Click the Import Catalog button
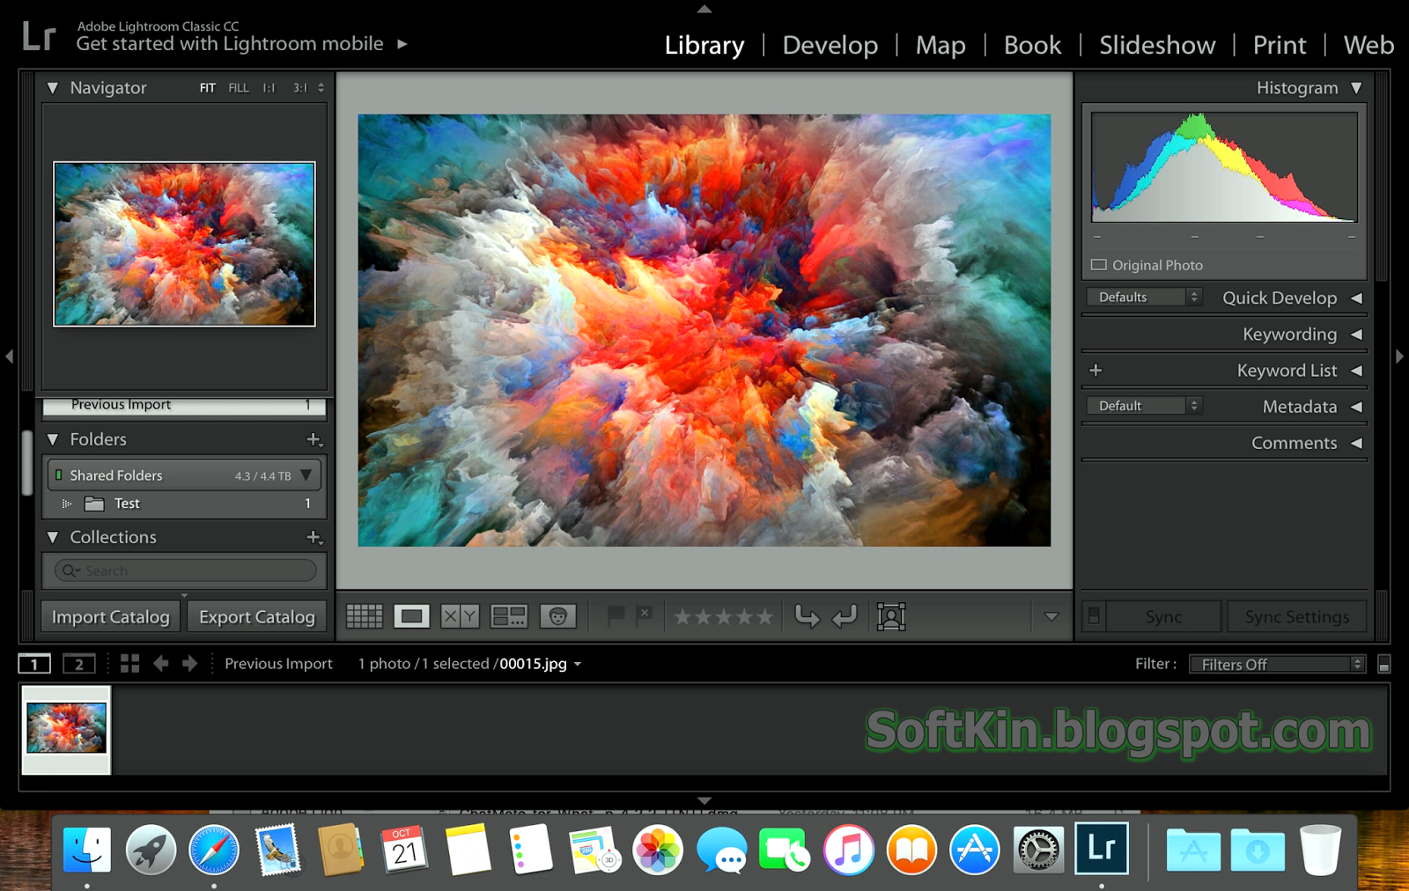 (x=111, y=617)
